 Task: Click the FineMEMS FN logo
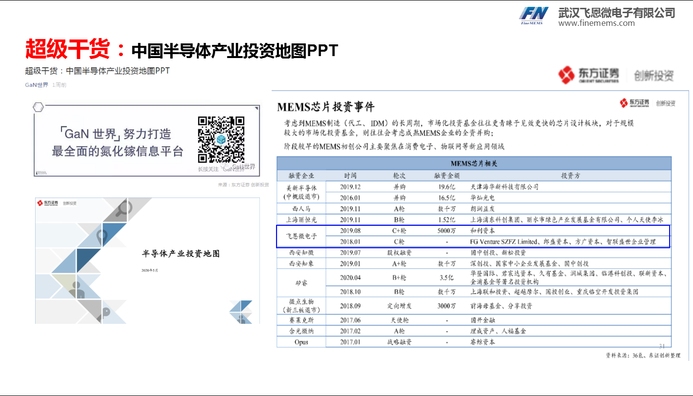pos(535,15)
